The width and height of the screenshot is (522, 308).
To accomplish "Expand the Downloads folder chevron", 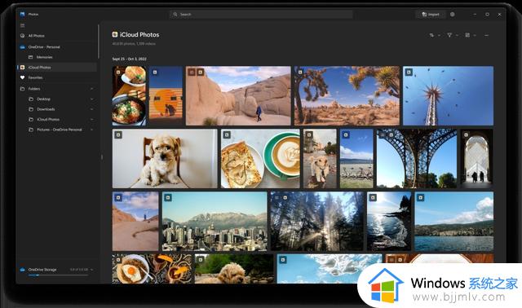I will pyautogui.click(x=92, y=109).
